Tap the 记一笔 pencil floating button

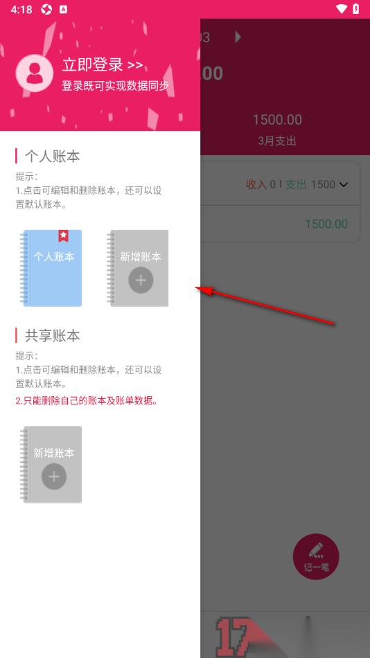tap(316, 556)
